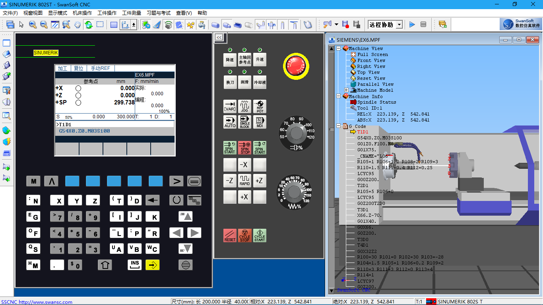Click the > extend menu key
Viewport: 543px width, 305px height.
[x=176, y=181]
